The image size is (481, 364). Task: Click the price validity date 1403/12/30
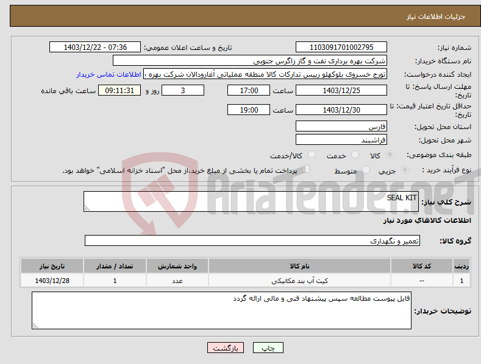point(341,110)
